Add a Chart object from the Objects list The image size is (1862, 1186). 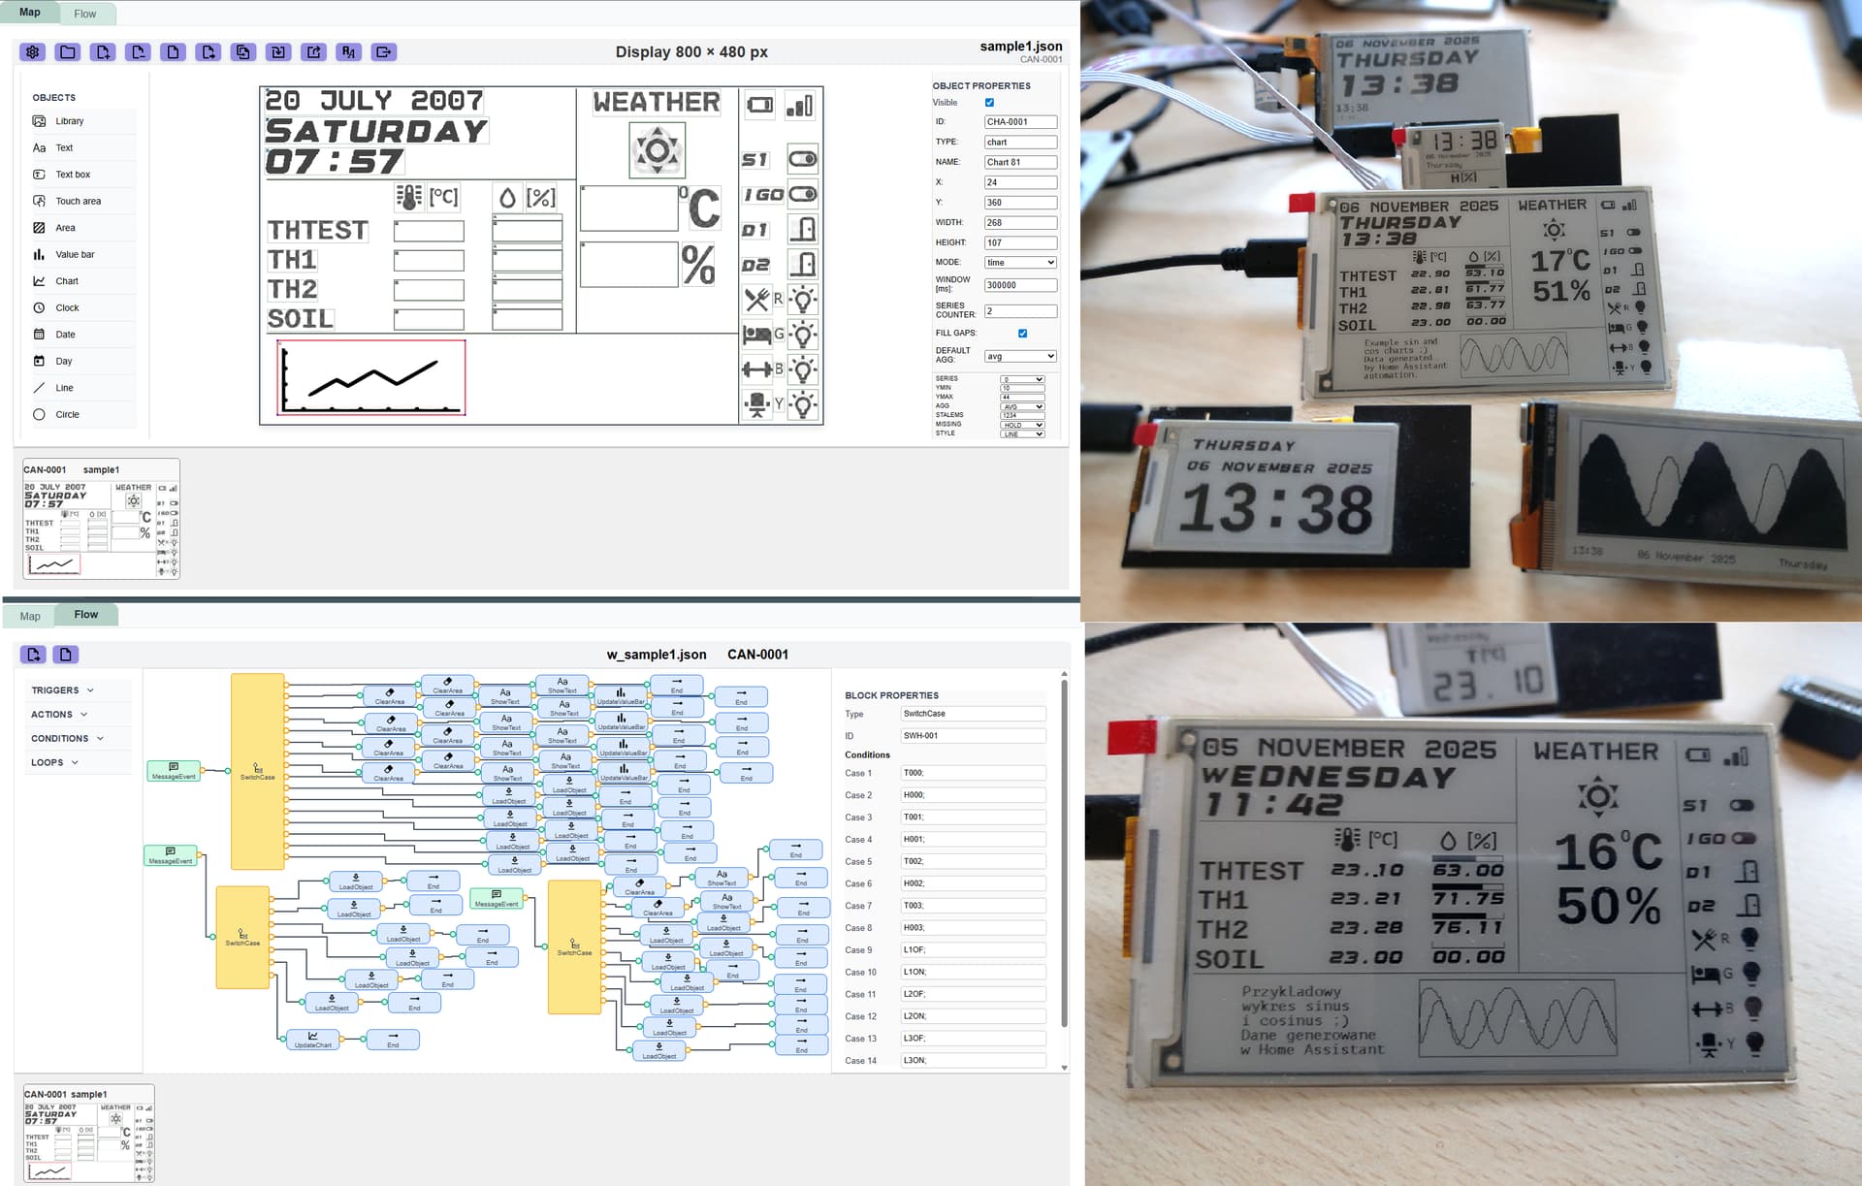click(67, 281)
